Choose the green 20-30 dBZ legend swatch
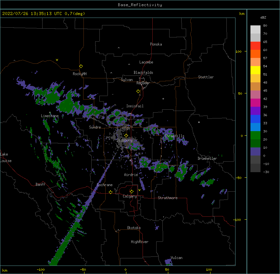Screen dimensions: 280x274 255,135
